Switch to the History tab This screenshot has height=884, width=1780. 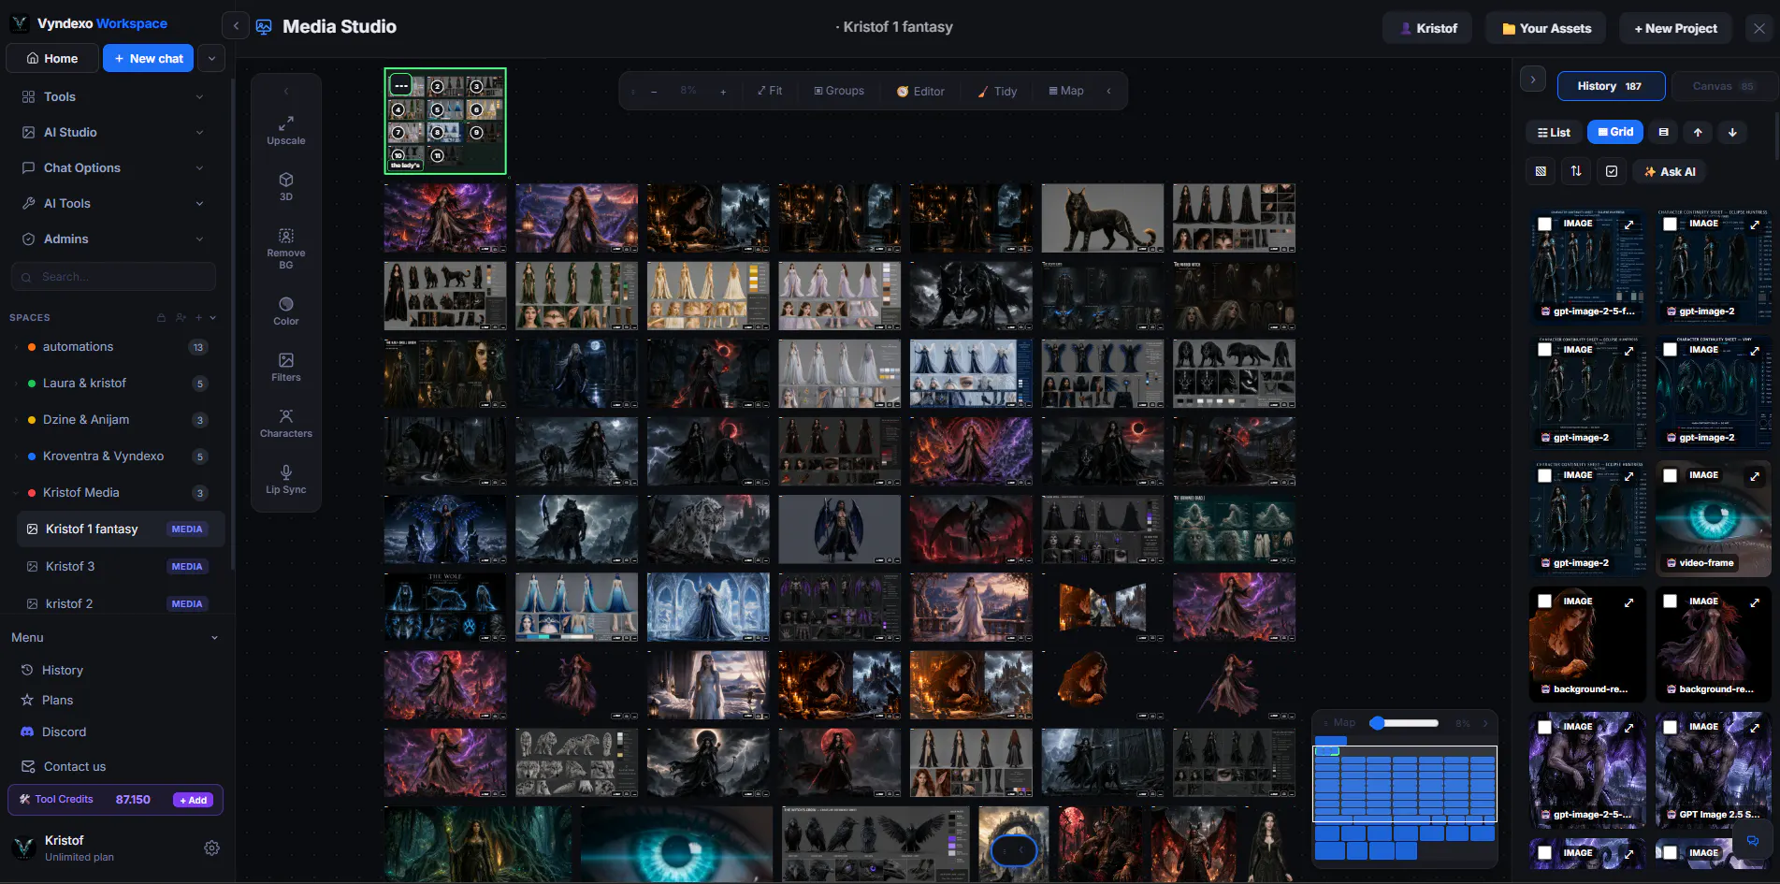tap(1611, 86)
